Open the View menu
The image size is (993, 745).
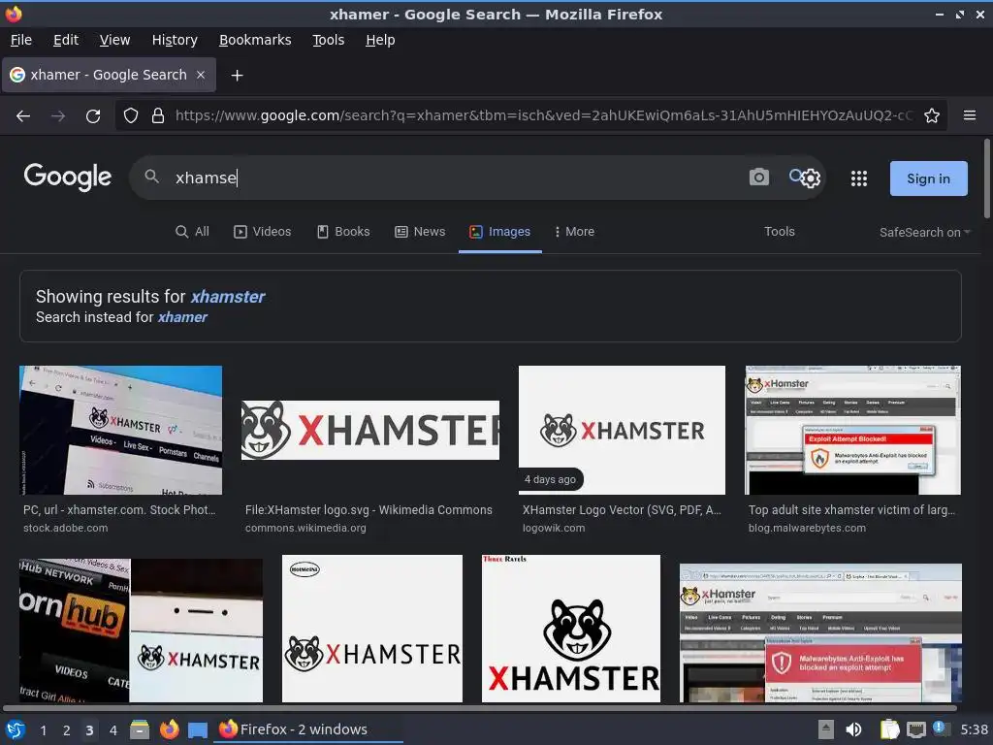click(x=114, y=40)
